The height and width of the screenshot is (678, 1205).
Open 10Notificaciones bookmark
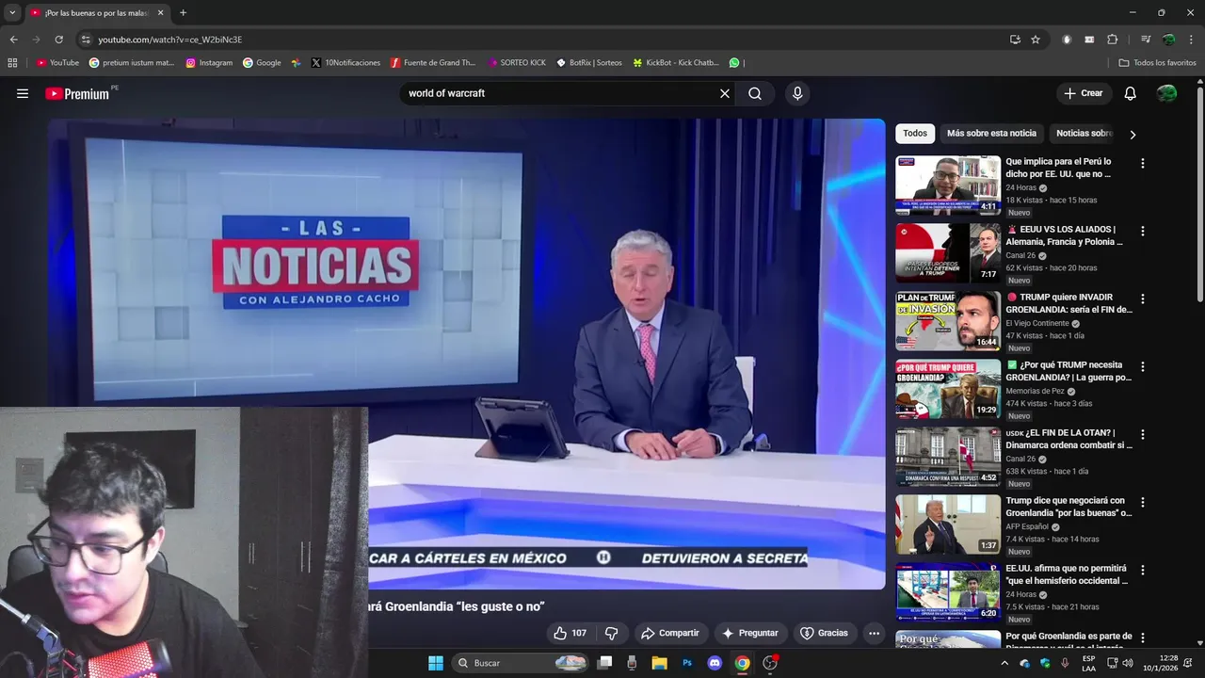[x=345, y=63]
